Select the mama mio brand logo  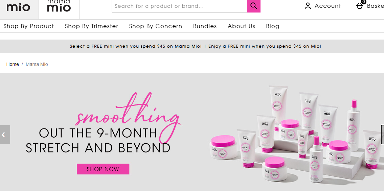tap(59, 6)
